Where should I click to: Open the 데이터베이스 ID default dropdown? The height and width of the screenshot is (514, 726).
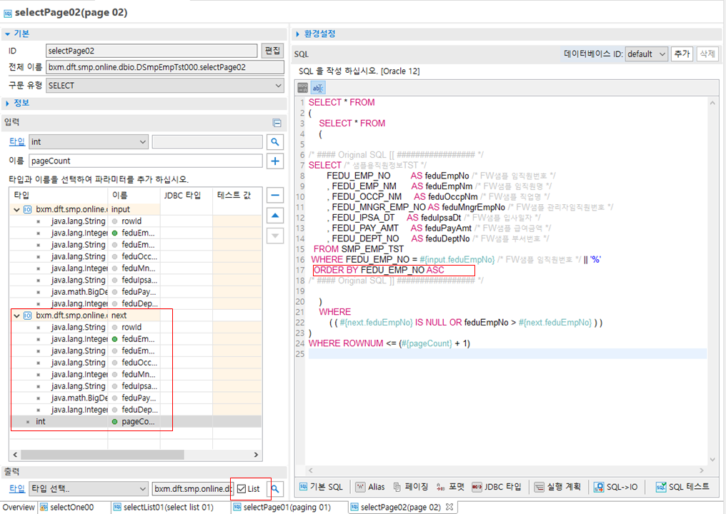point(646,54)
